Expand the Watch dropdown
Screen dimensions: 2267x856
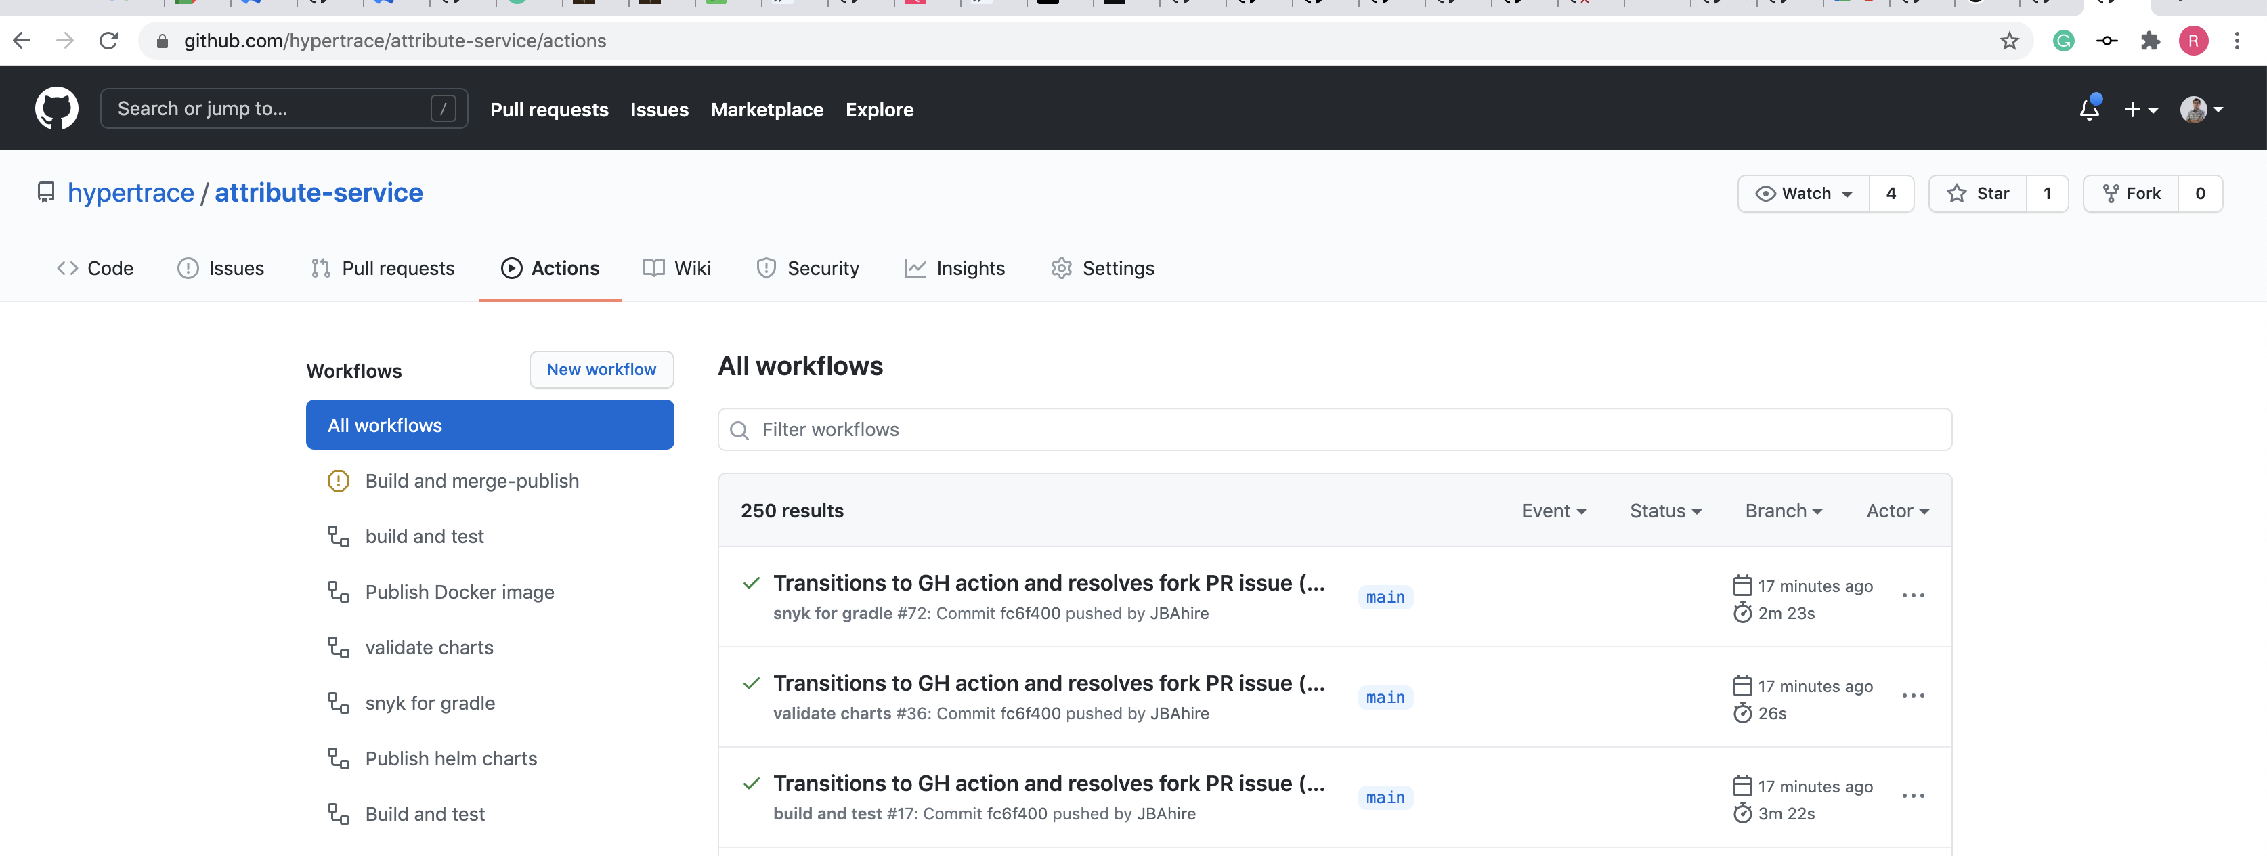pyautogui.click(x=1803, y=194)
